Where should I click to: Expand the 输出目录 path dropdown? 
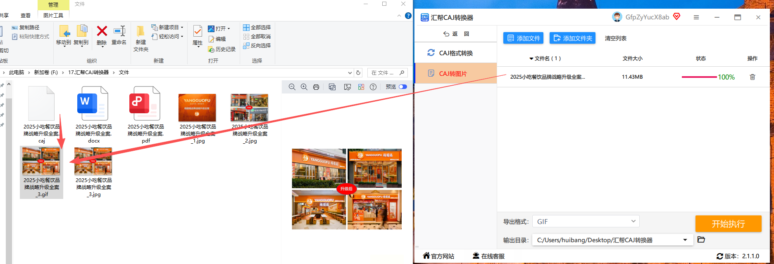tap(685, 240)
